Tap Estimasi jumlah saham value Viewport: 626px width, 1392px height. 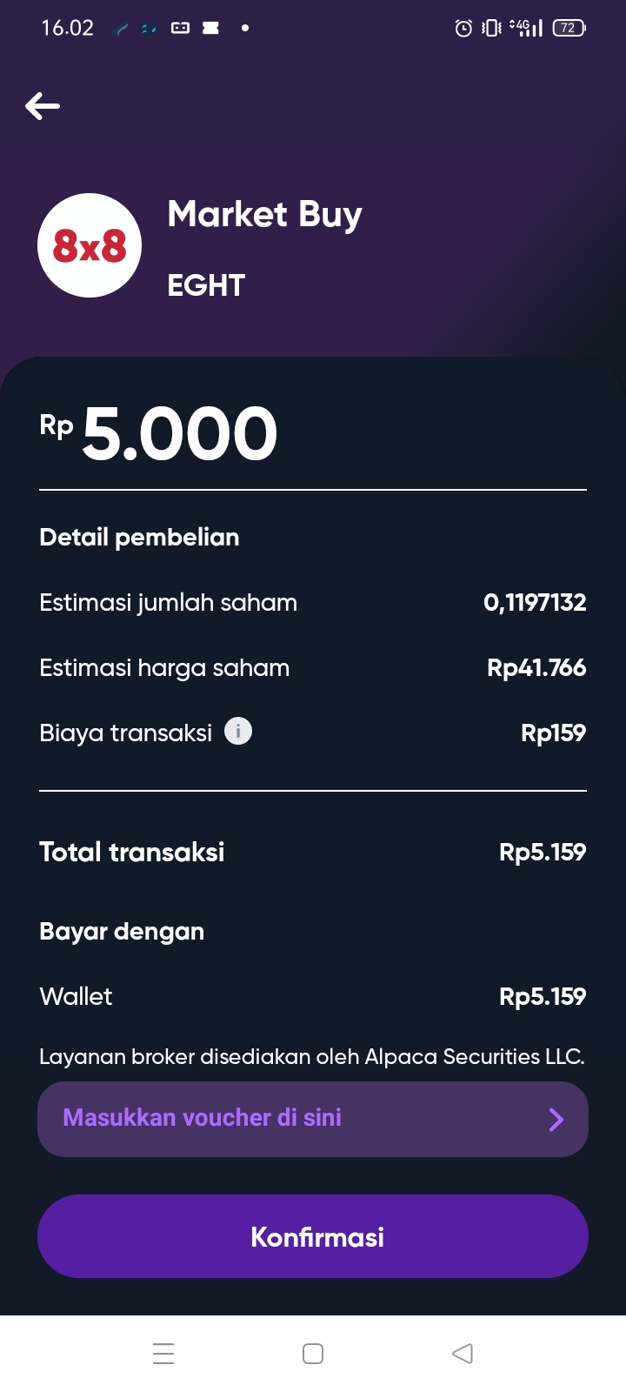click(535, 602)
